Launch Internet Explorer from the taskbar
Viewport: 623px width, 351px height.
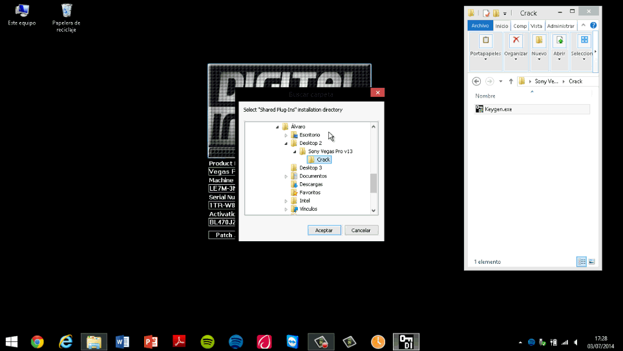pyautogui.click(x=65, y=342)
